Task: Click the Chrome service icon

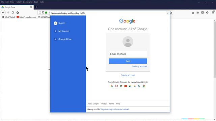Action: [144, 86]
